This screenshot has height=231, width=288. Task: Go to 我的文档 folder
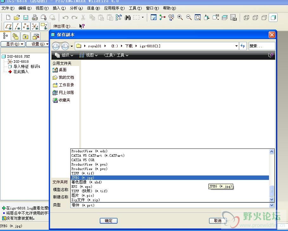click(63, 77)
